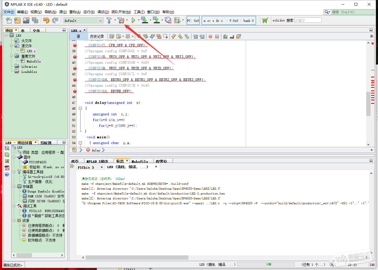Viewport: 378px width, 270px height.
Task: Click the wikidot 关键字 search field
Action: point(308,20)
